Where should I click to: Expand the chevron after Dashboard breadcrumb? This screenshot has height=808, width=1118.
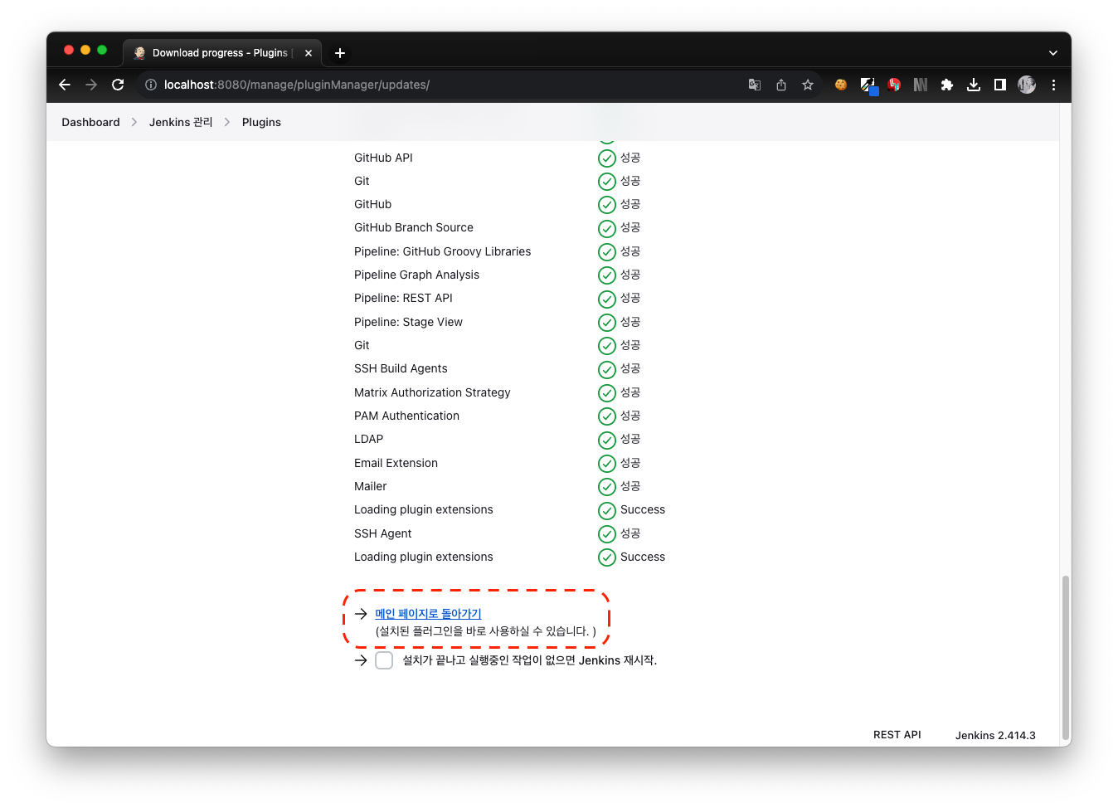[134, 122]
